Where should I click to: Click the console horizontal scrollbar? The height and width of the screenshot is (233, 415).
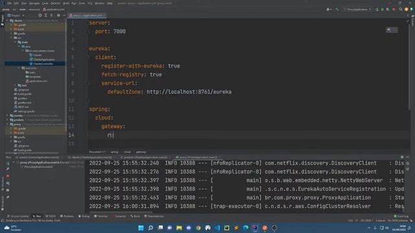point(121,212)
